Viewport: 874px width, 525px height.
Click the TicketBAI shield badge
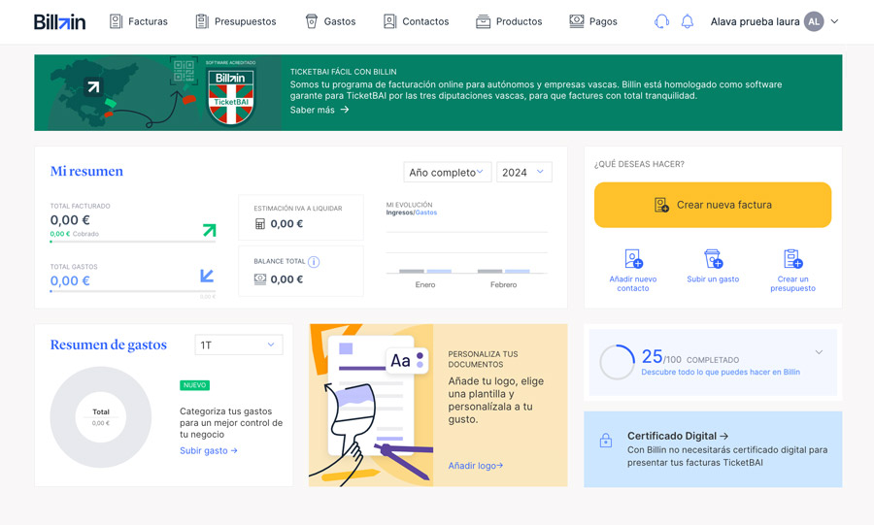tap(231, 96)
